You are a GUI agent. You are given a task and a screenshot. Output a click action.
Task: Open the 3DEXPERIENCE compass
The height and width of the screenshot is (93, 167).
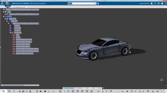(8, 5)
